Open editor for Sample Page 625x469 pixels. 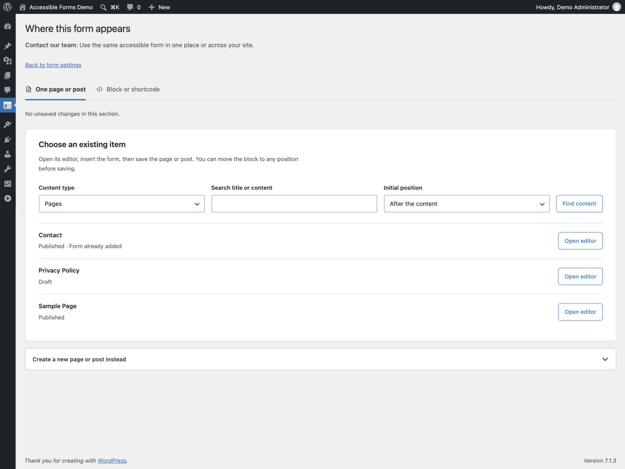(x=580, y=312)
